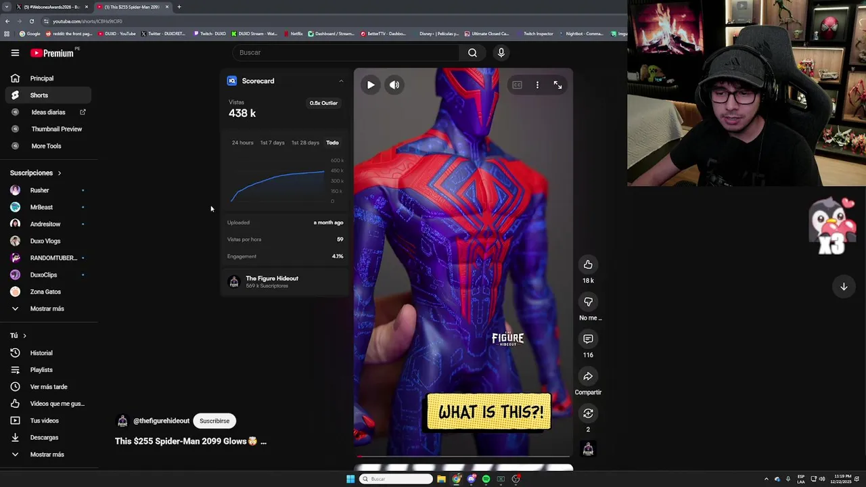Screen dimensions: 866x487
Task: Toggle closed captions on the short
Action: (517, 85)
